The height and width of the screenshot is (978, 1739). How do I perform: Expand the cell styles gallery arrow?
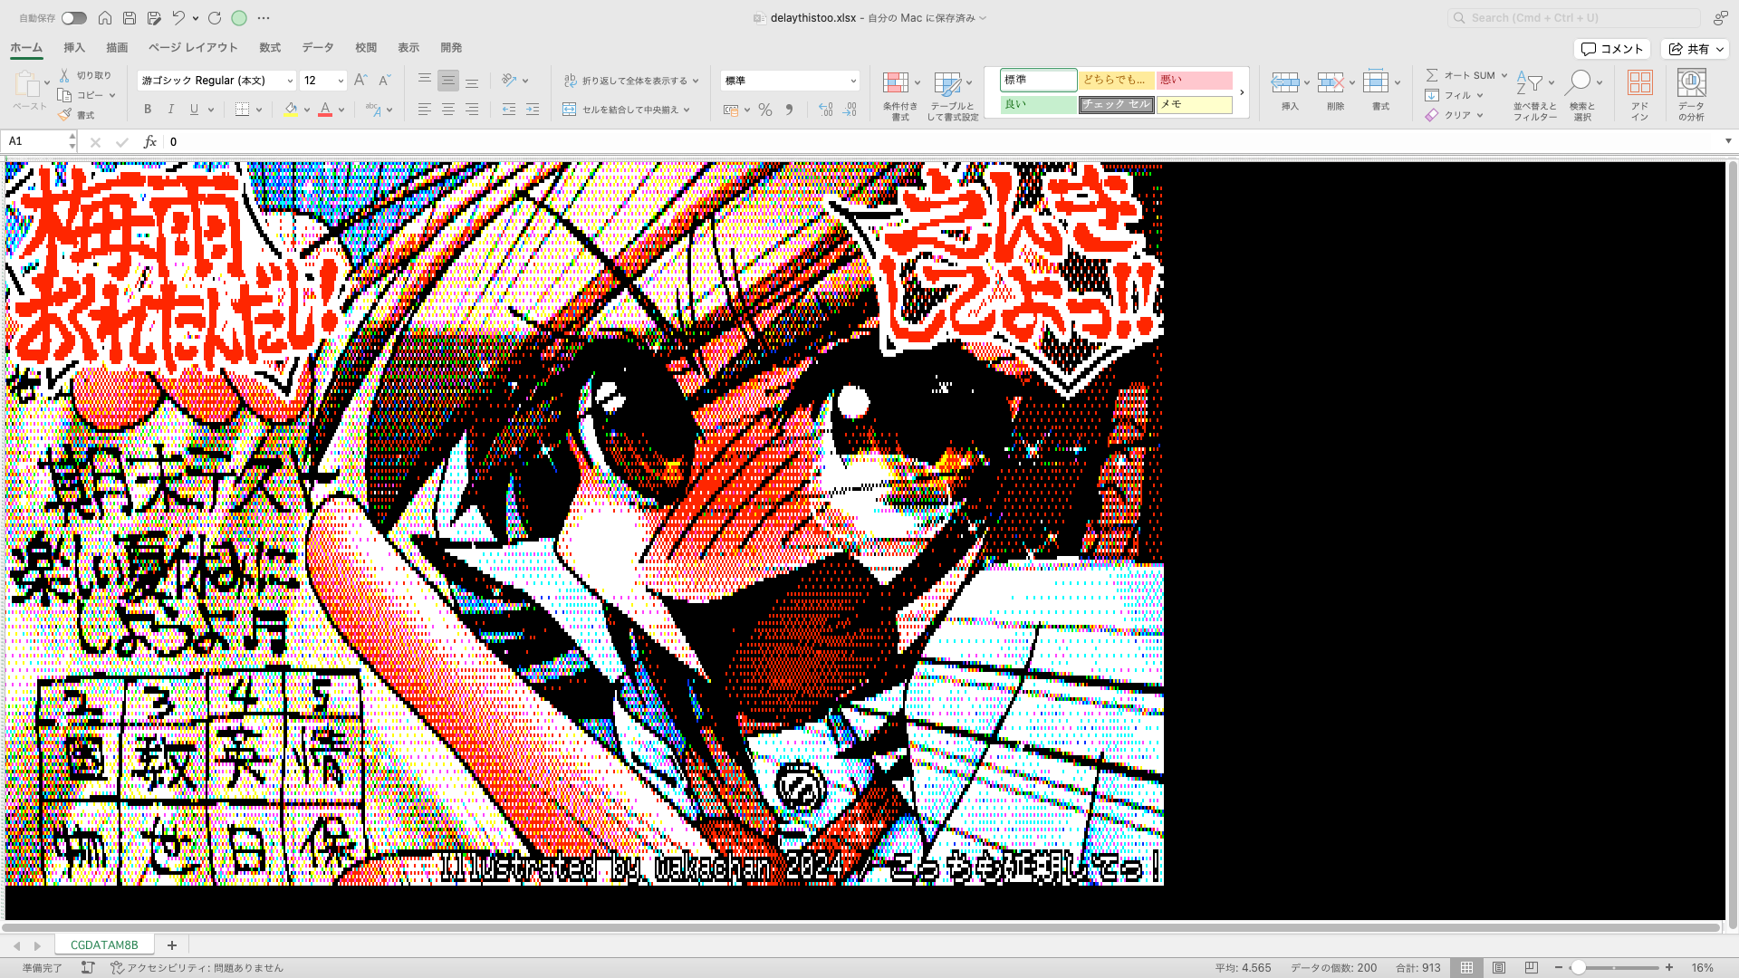pyautogui.click(x=1242, y=92)
